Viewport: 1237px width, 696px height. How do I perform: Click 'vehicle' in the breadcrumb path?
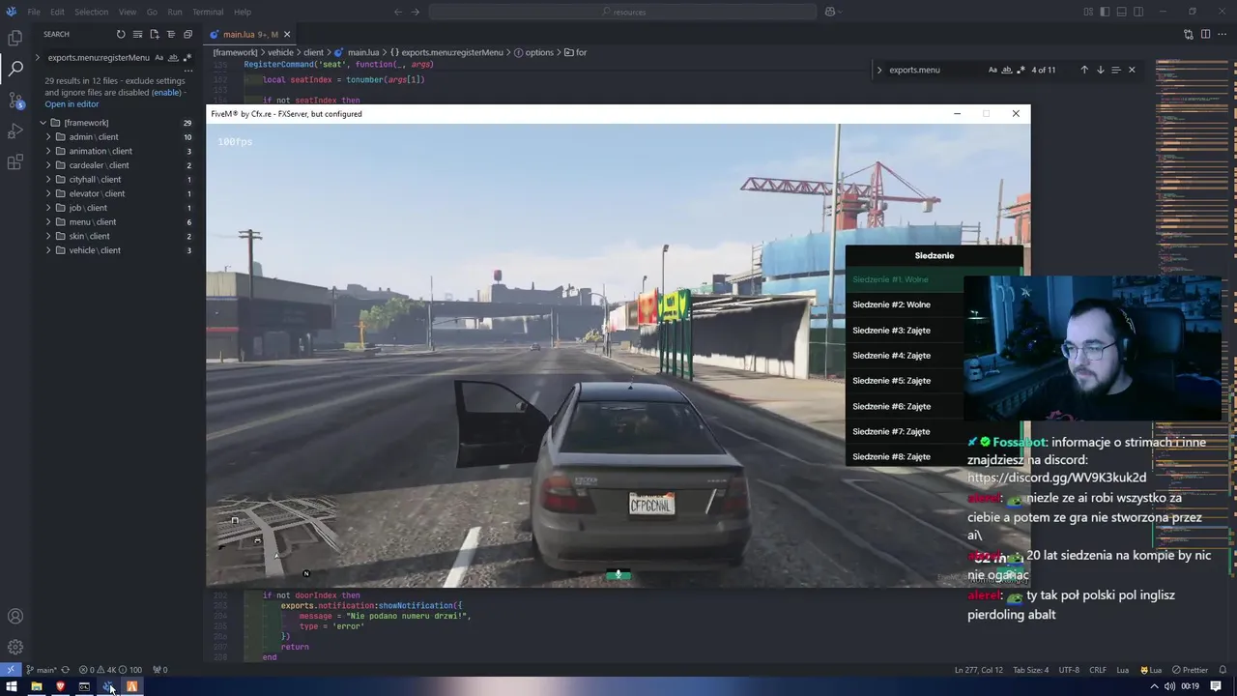(x=280, y=52)
